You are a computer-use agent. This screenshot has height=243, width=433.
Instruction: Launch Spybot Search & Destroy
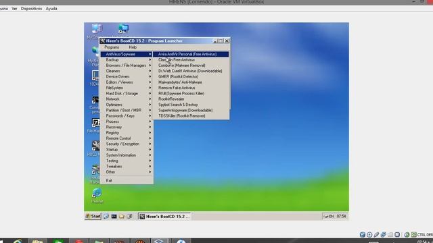(191, 105)
